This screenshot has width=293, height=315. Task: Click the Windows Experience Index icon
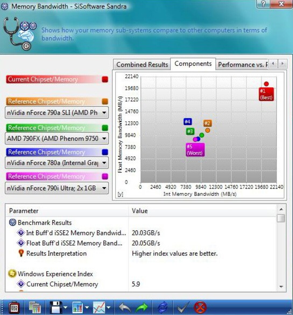click(x=12, y=274)
